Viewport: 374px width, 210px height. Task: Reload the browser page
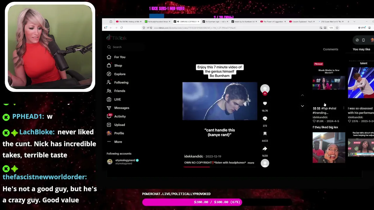[x=122, y=28]
